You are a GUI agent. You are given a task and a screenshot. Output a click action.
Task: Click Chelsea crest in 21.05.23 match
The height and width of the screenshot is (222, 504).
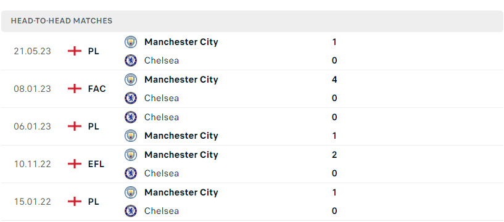click(x=131, y=60)
